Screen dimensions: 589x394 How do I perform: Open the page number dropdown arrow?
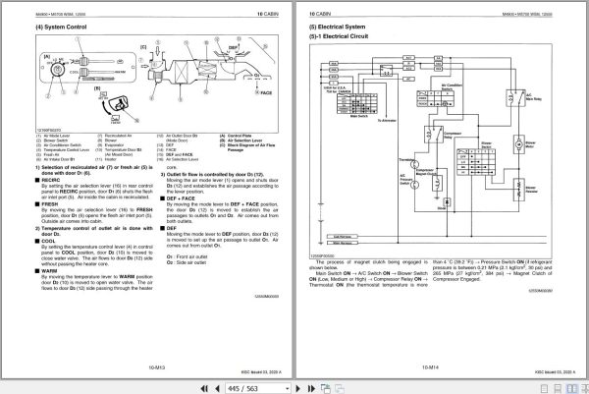click(x=287, y=388)
